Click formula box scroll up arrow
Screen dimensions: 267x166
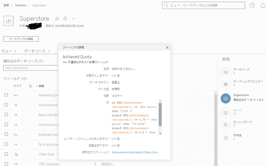pyautogui.click(x=160, y=101)
